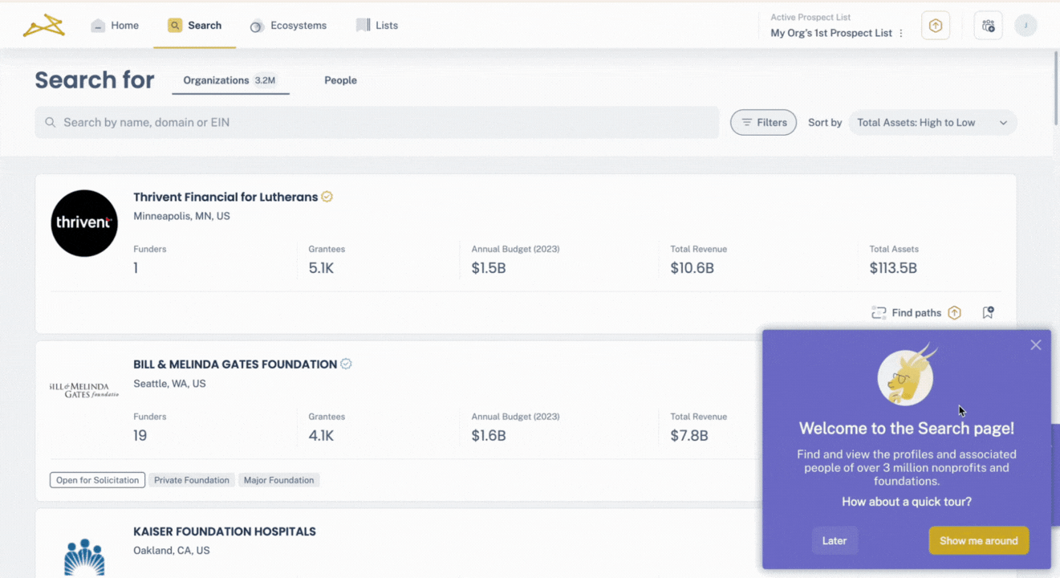This screenshot has height=578, width=1060.
Task: Open the Total Assets sort dropdown
Action: coord(932,122)
